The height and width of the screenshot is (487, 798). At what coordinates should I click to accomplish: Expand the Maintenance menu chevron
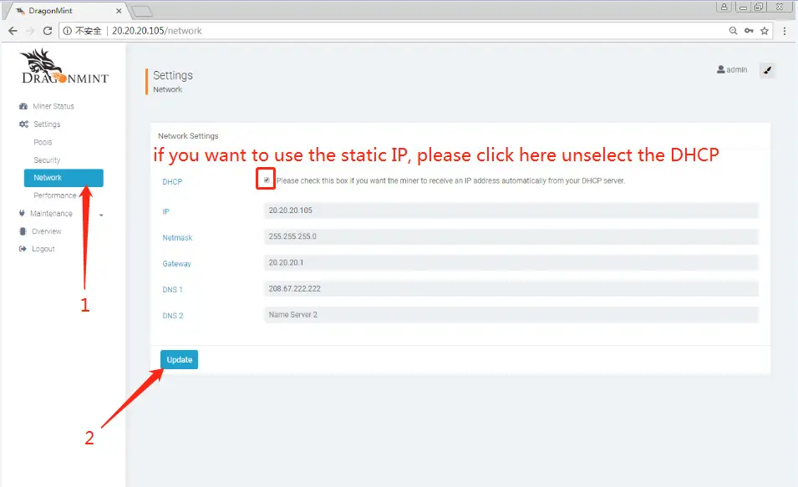point(99,214)
